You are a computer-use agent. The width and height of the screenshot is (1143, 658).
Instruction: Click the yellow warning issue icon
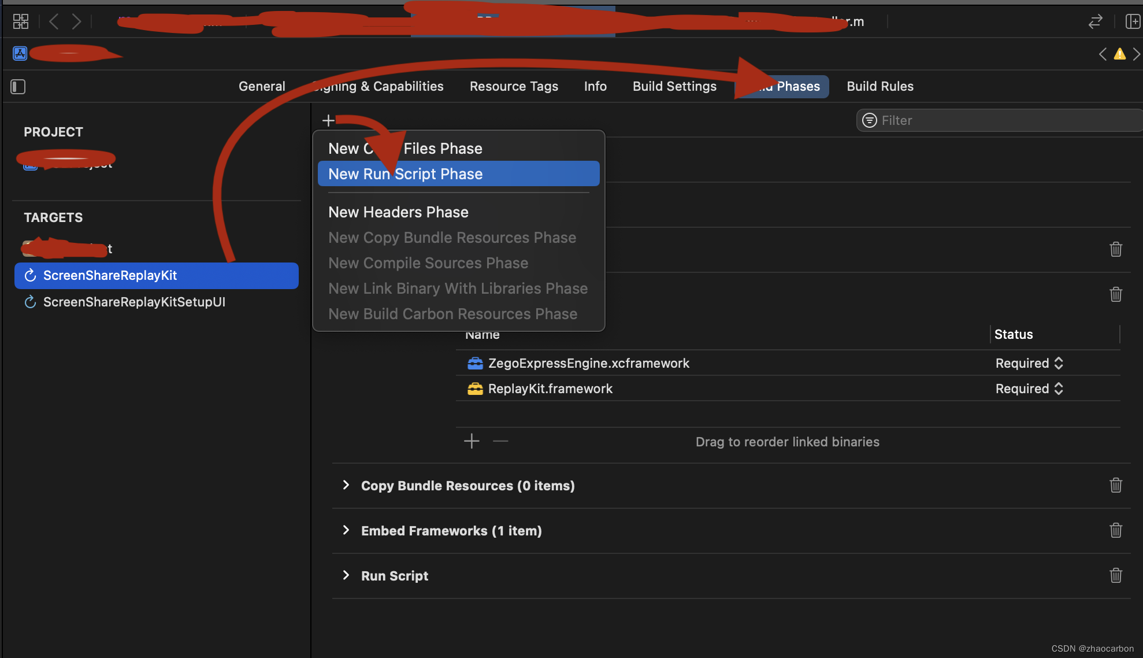[x=1119, y=54]
